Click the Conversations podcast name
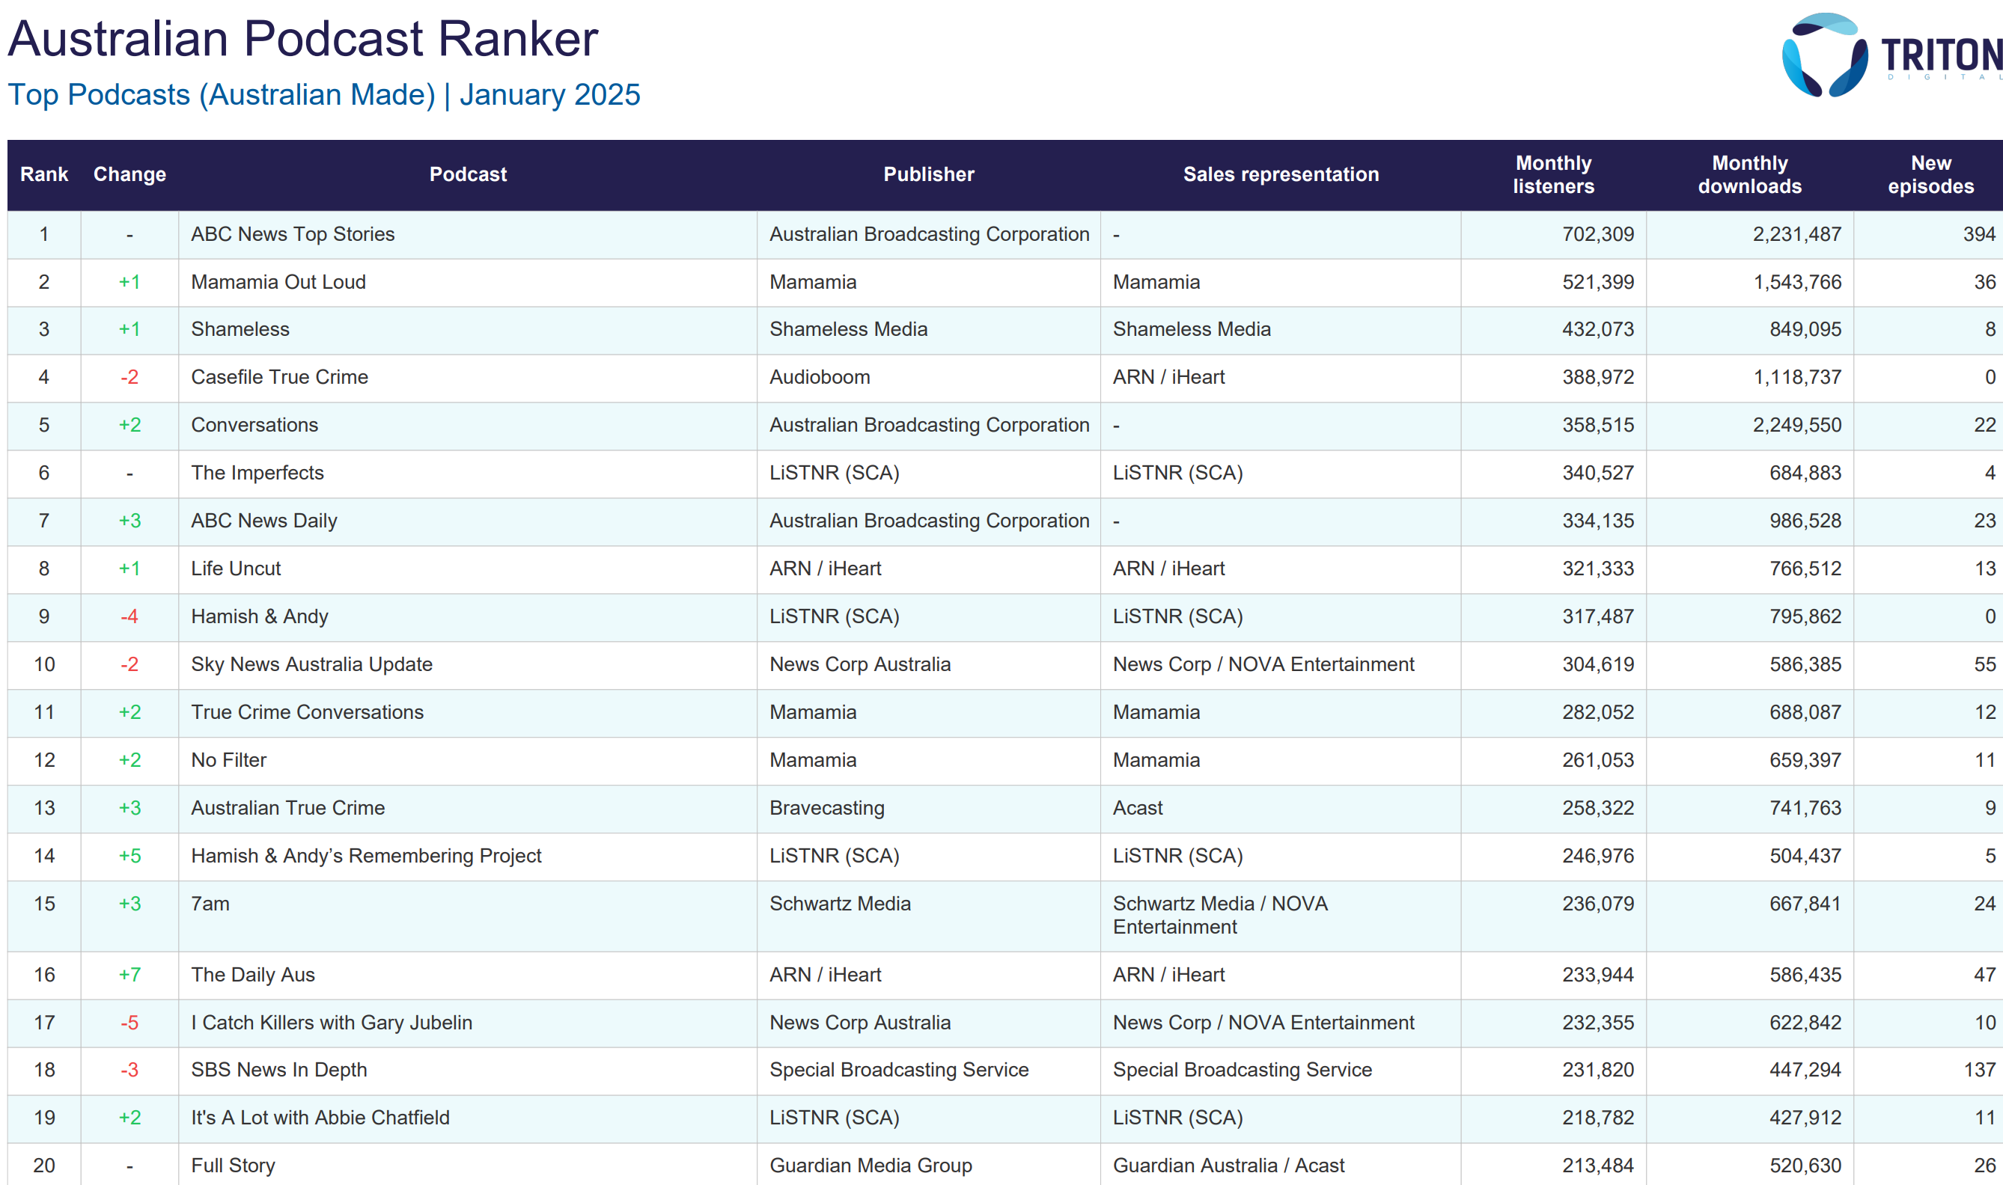The image size is (2003, 1185). [x=254, y=425]
